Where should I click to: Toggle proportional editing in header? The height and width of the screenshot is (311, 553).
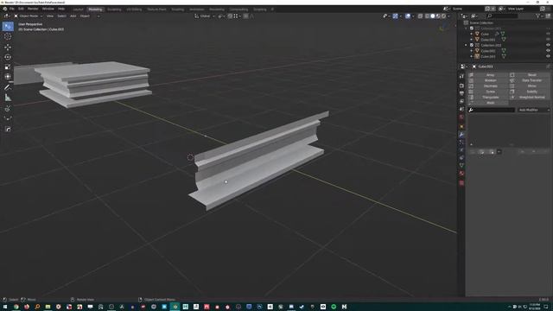(x=245, y=16)
